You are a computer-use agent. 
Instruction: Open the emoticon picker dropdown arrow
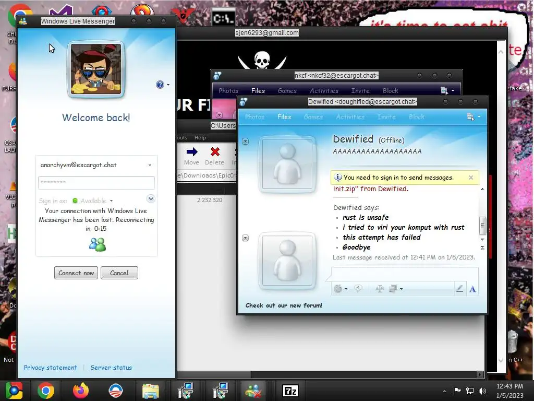click(346, 289)
